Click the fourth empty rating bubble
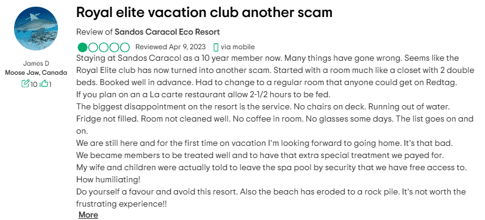Screen dimensions: 485x220 tap(114, 47)
